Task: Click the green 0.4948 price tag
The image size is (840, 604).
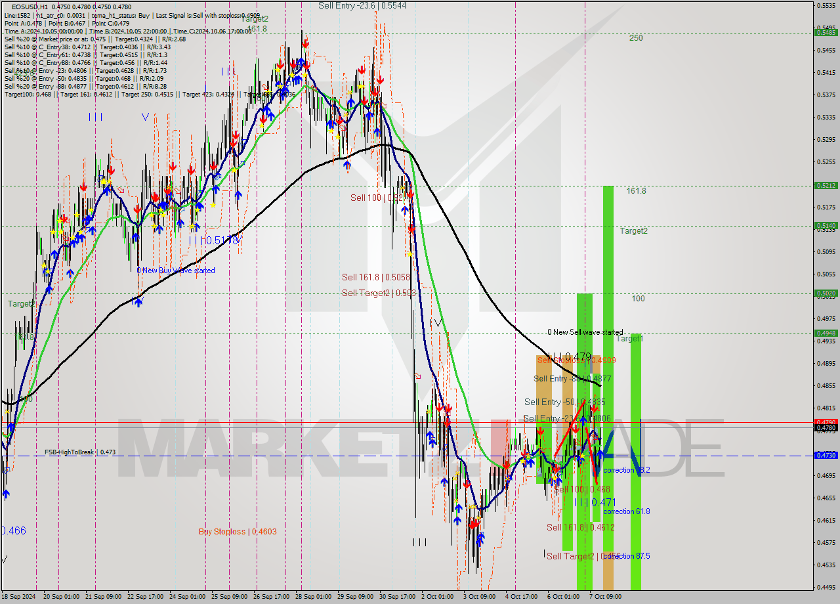Action: (x=826, y=334)
